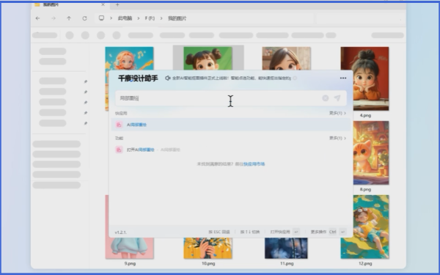Click the pink icon beside 打开AI局部重绘
Image resolution: width=440 pixels, height=275 pixels.
point(119,150)
